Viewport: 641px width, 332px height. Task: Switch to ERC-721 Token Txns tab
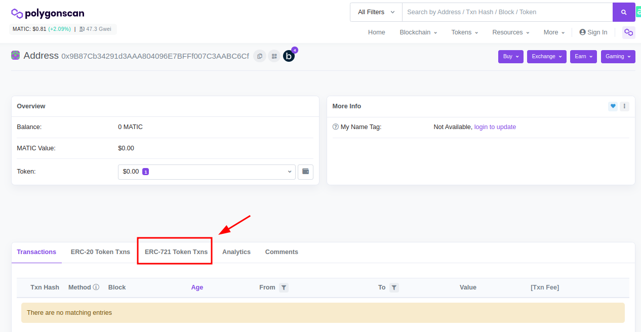point(176,252)
